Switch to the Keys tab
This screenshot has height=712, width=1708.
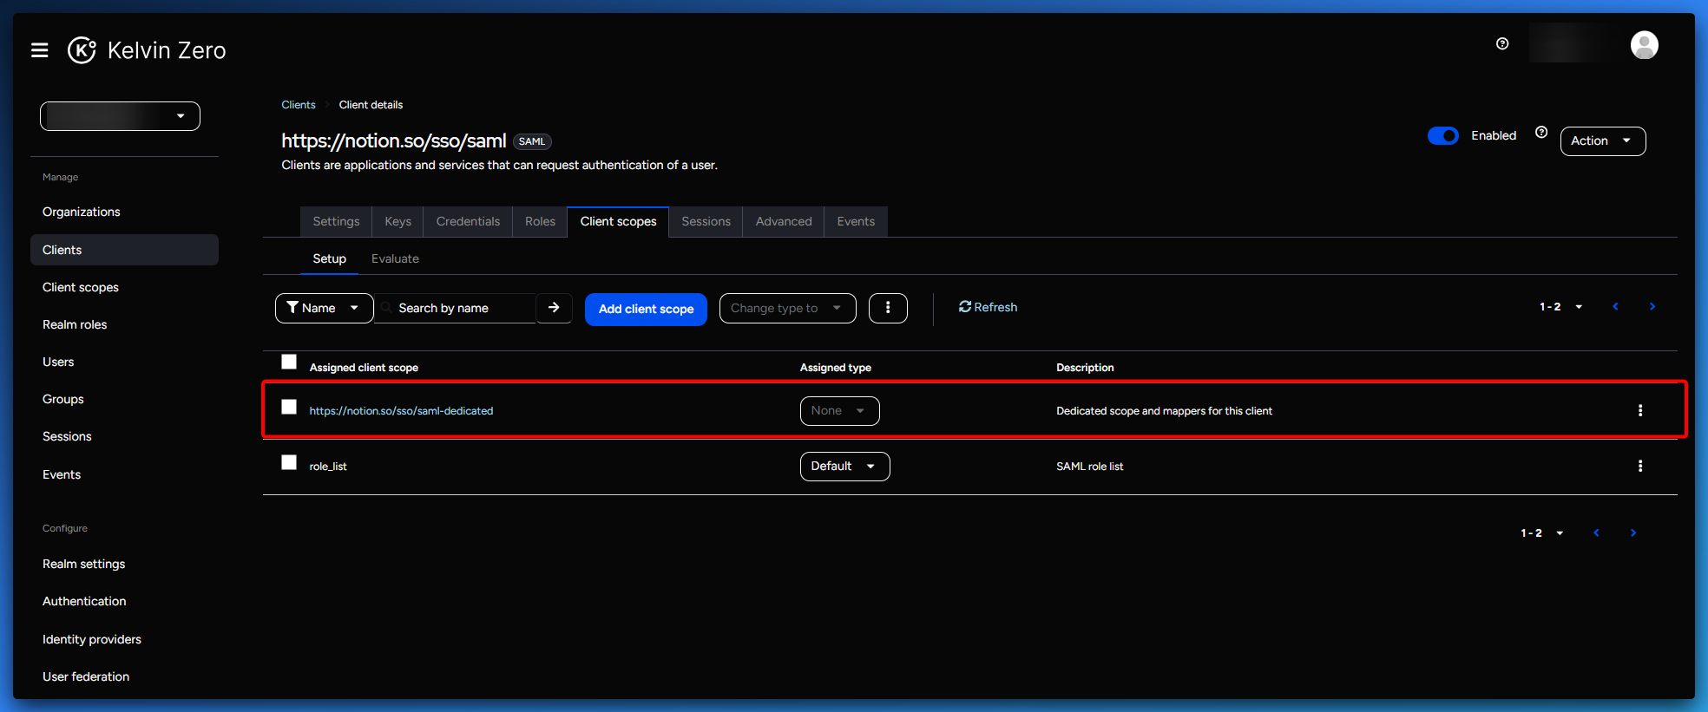(x=397, y=221)
